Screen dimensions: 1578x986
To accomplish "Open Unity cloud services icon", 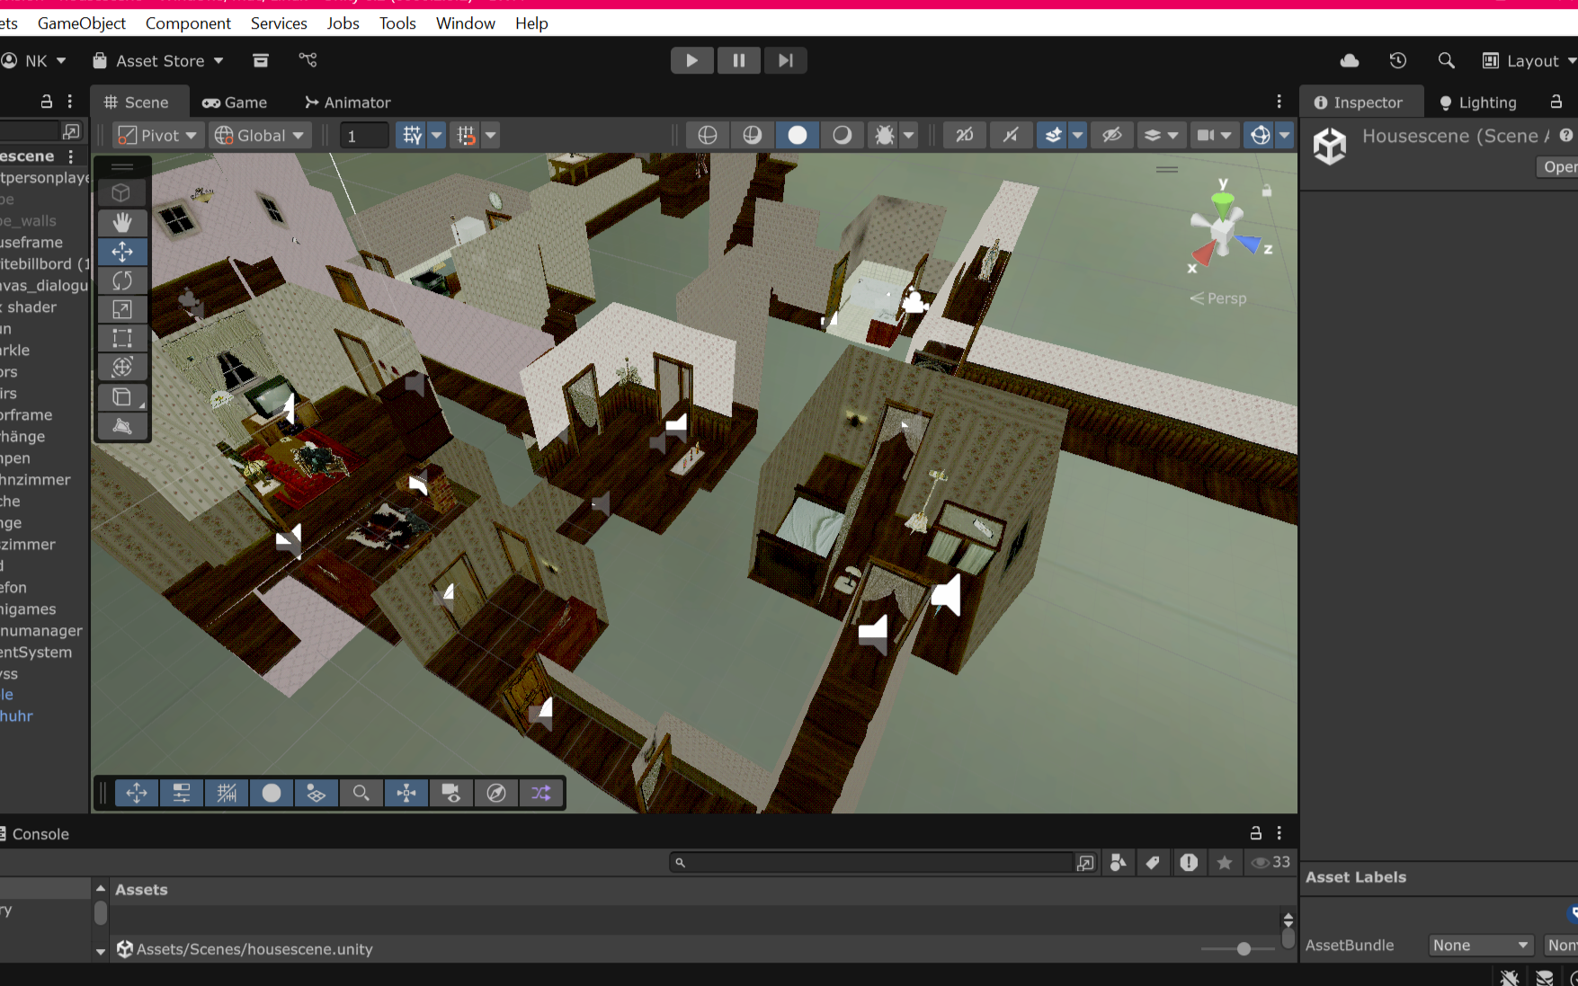I will tap(1349, 60).
